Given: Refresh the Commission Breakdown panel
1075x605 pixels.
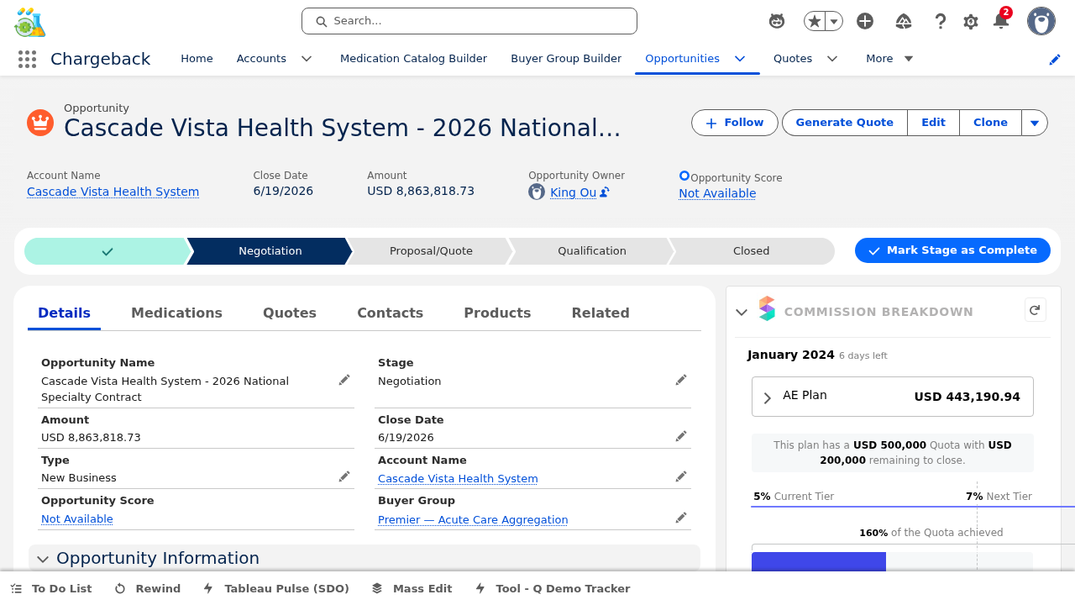Looking at the screenshot, I should pyautogui.click(x=1036, y=310).
